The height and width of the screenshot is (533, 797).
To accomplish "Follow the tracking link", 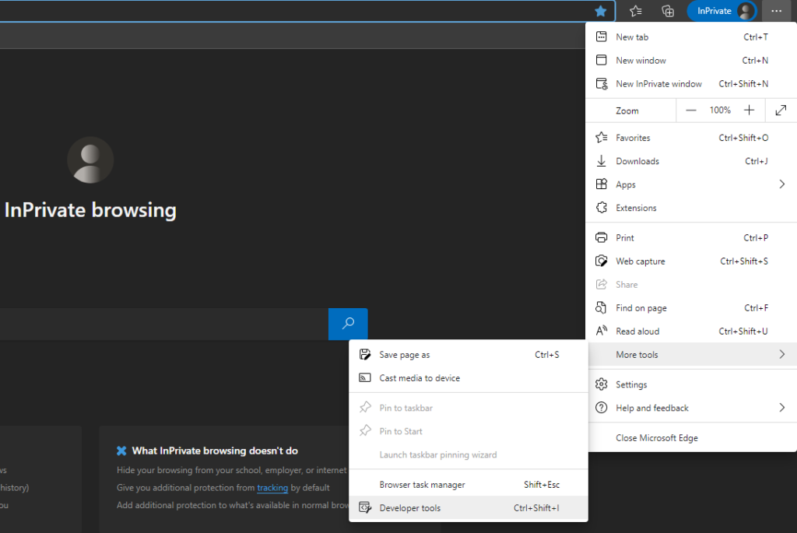I will pos(272,487).
